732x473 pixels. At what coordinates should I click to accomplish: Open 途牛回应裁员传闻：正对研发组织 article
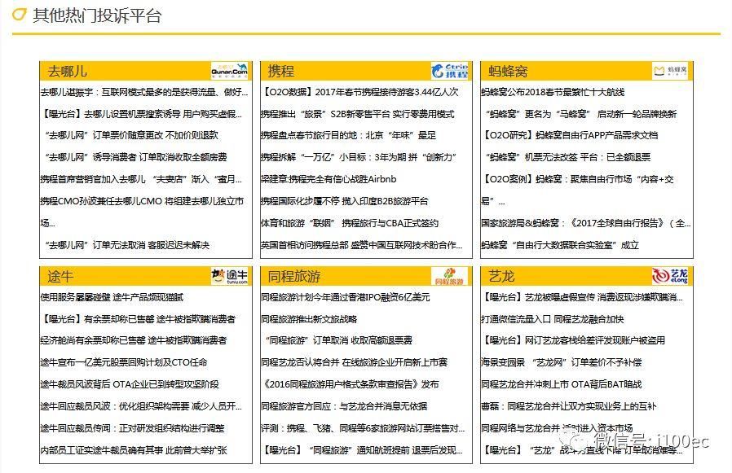click(132, 428)
